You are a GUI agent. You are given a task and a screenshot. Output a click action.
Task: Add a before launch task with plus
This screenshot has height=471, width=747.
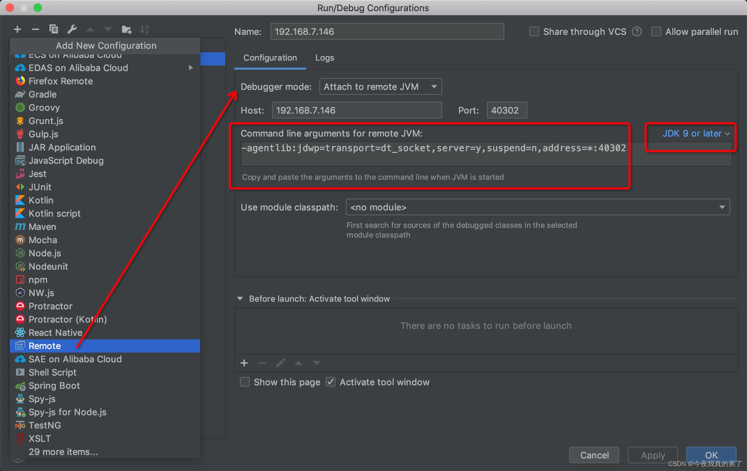pos(244,363)
